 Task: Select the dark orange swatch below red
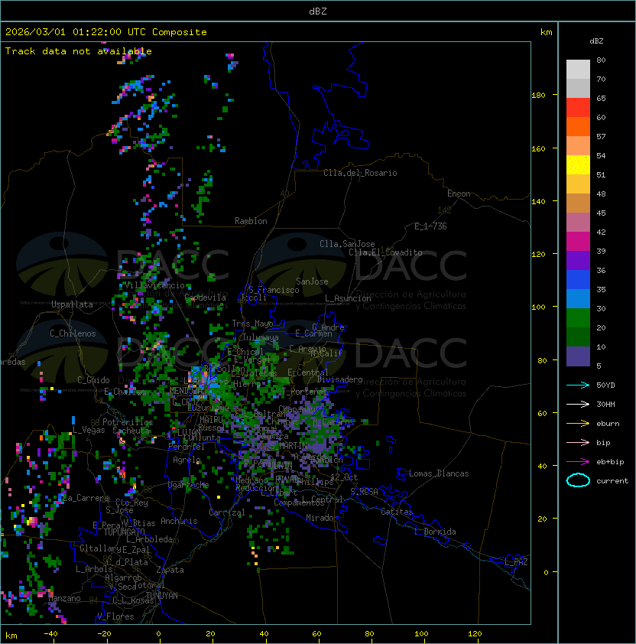[x=578, y=126]
